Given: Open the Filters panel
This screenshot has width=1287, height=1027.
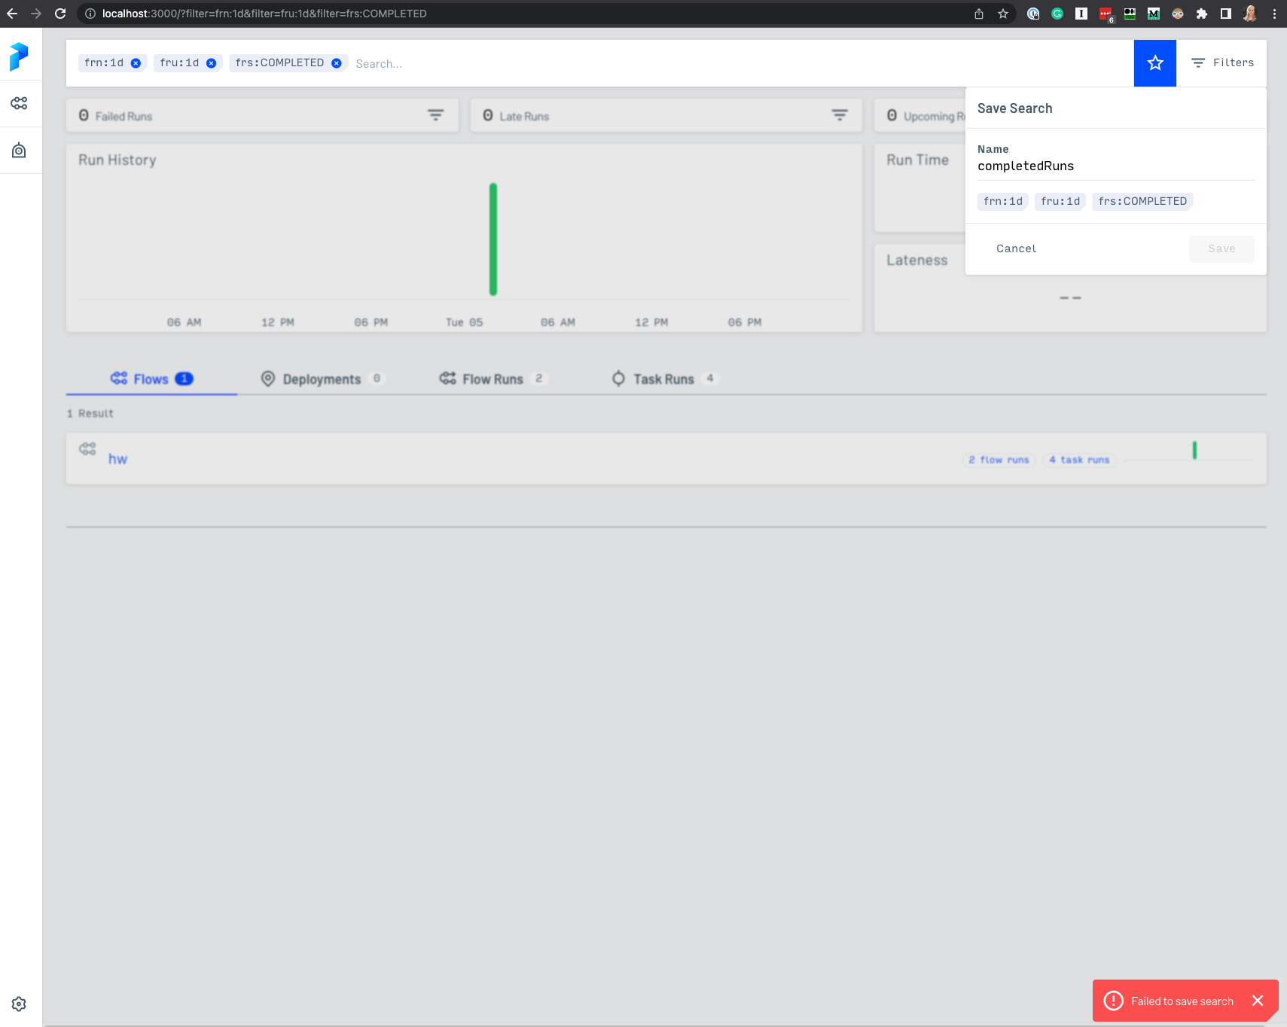Looking at the screenshot, I should click(1221, 62).
